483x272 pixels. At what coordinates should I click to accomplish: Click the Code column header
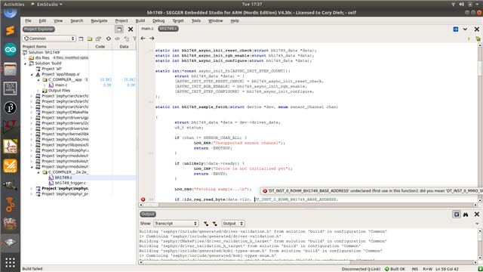(100, 47)
